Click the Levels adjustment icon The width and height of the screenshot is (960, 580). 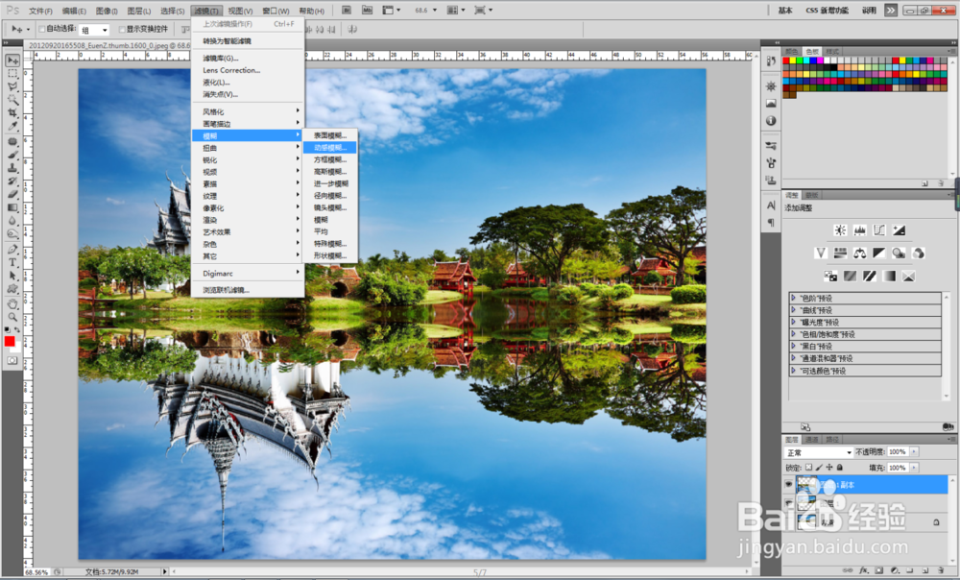coord(859,230)
